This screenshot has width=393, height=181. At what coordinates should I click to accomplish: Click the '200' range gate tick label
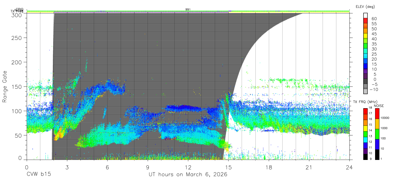point(17,62)
